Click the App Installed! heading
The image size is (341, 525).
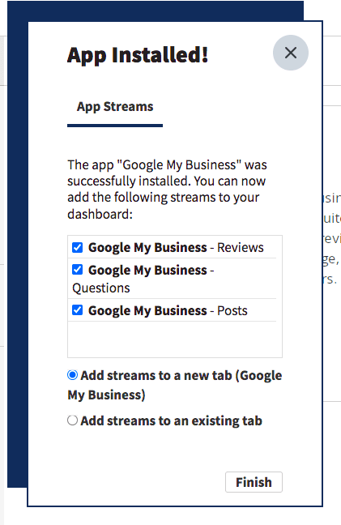pyautogui.click(x=138, y=55)
